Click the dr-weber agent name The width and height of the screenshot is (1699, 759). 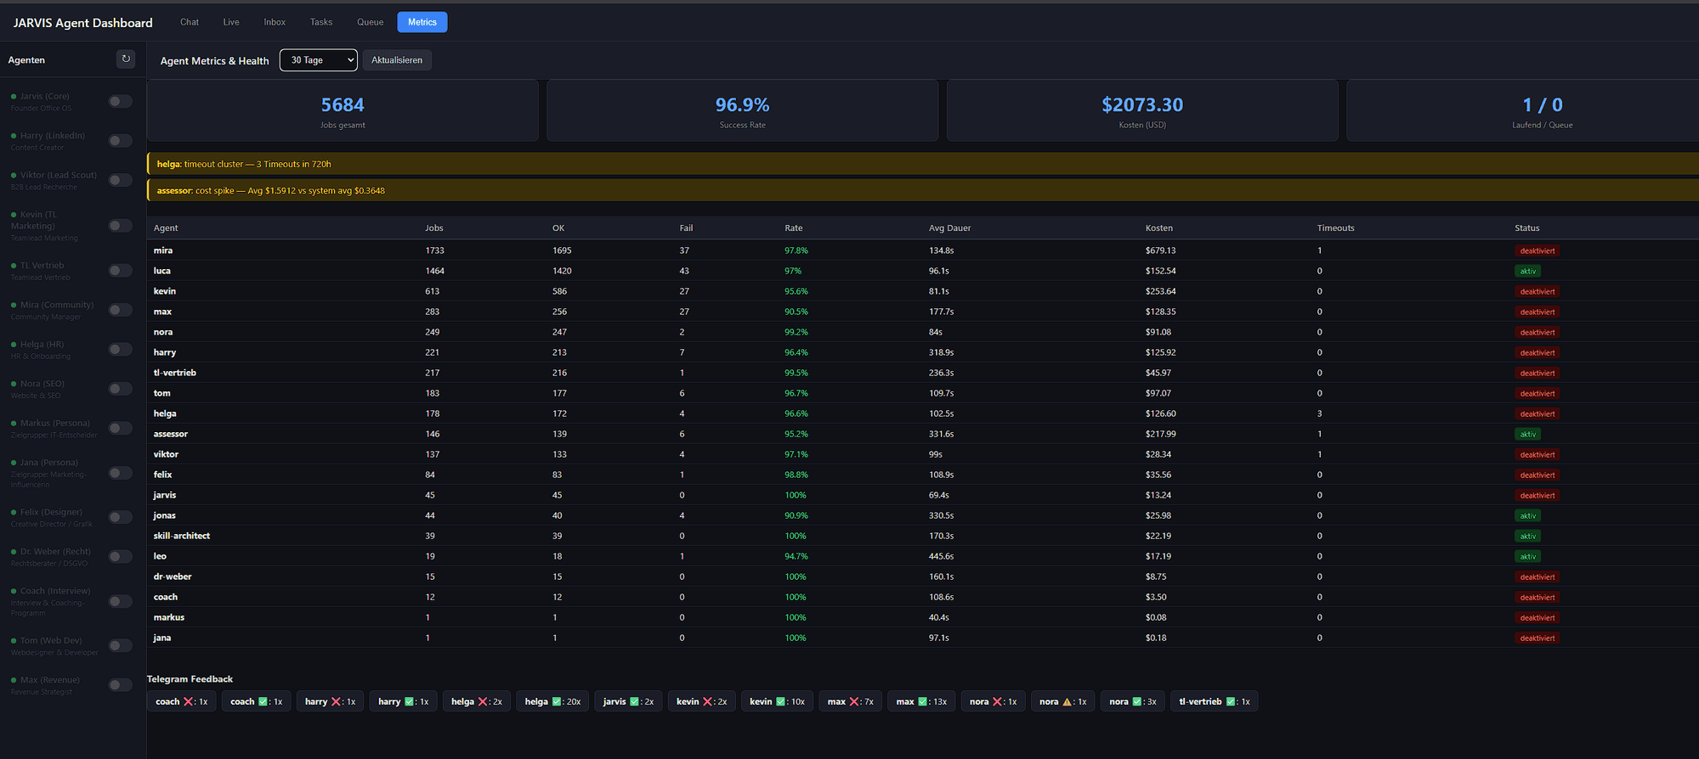[x=173, y=576]
